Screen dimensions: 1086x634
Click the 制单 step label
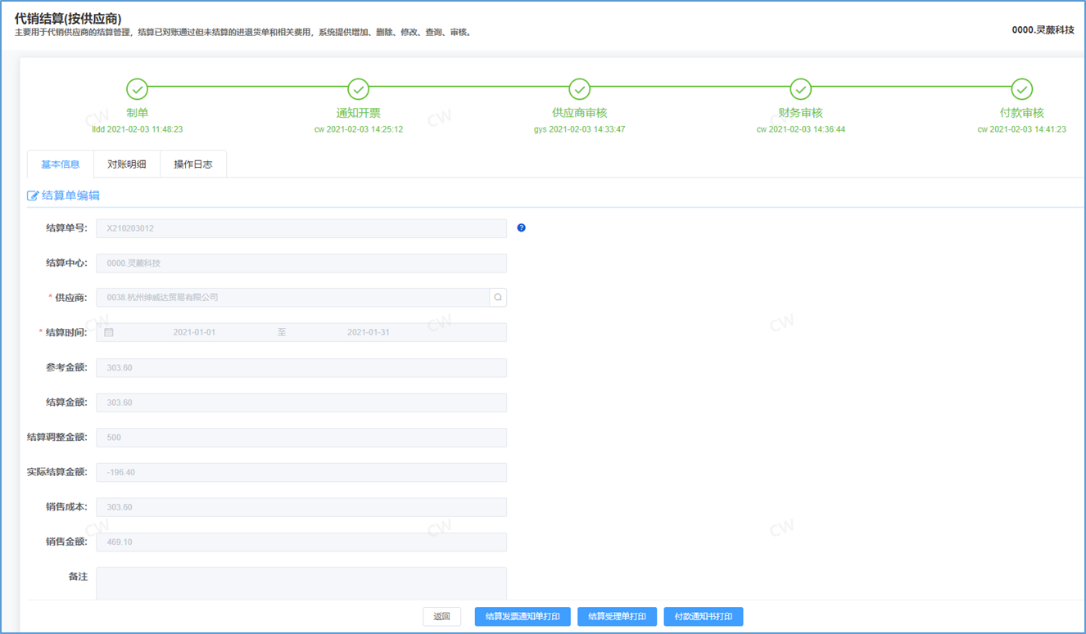pyautogui.click(x=138, y=113)
